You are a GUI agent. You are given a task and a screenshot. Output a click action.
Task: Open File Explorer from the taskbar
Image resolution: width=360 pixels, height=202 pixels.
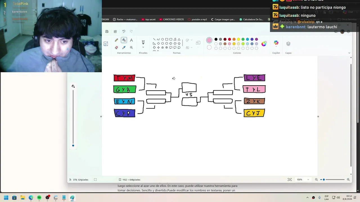tap(22, 198)
